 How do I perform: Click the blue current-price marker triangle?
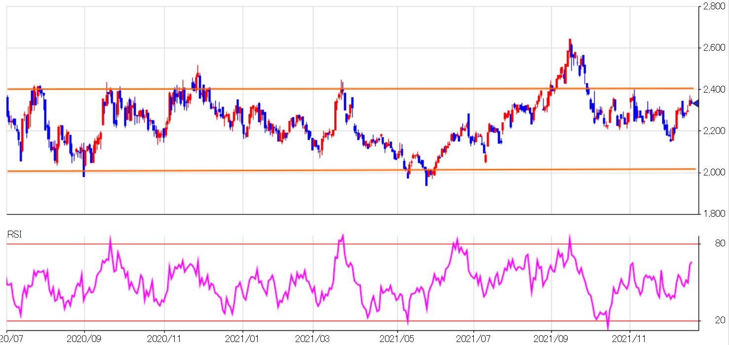tap(696, 103)
